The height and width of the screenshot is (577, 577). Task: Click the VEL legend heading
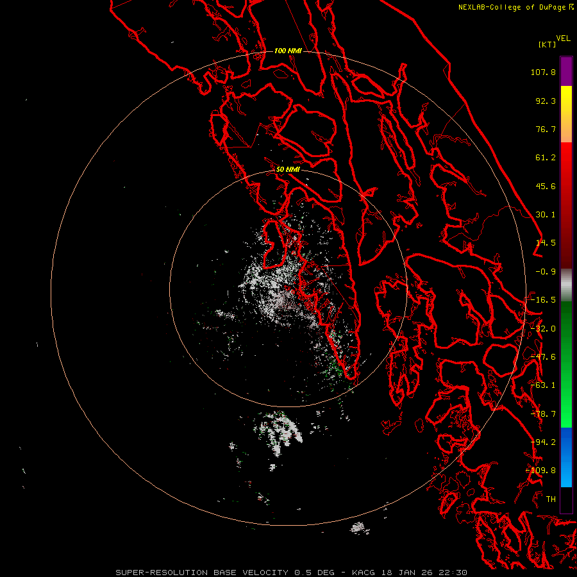tap(563, 38)
